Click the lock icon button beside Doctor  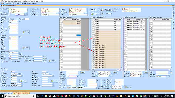(94, 10)
